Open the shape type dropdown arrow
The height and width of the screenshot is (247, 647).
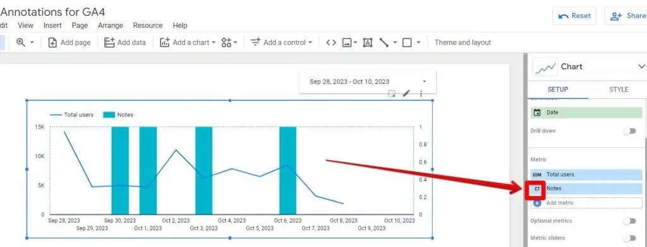pyautogui.click(x=418, y=42)
